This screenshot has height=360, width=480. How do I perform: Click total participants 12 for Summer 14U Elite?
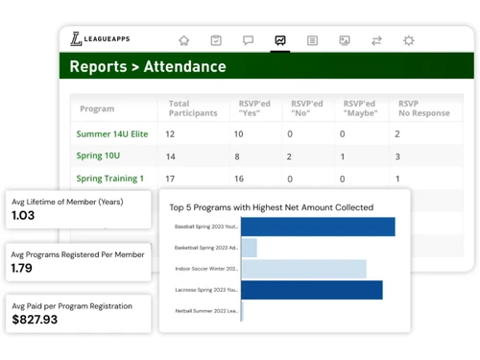(170, 134)
